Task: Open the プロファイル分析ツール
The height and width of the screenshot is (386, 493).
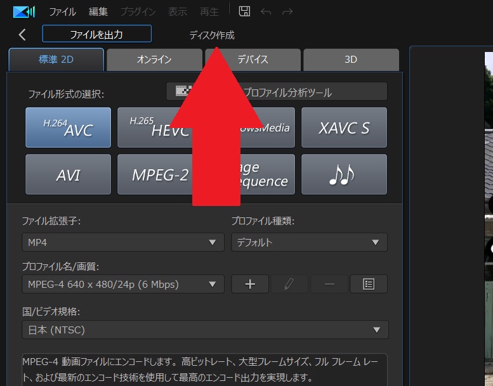Action: pos(277,92)
